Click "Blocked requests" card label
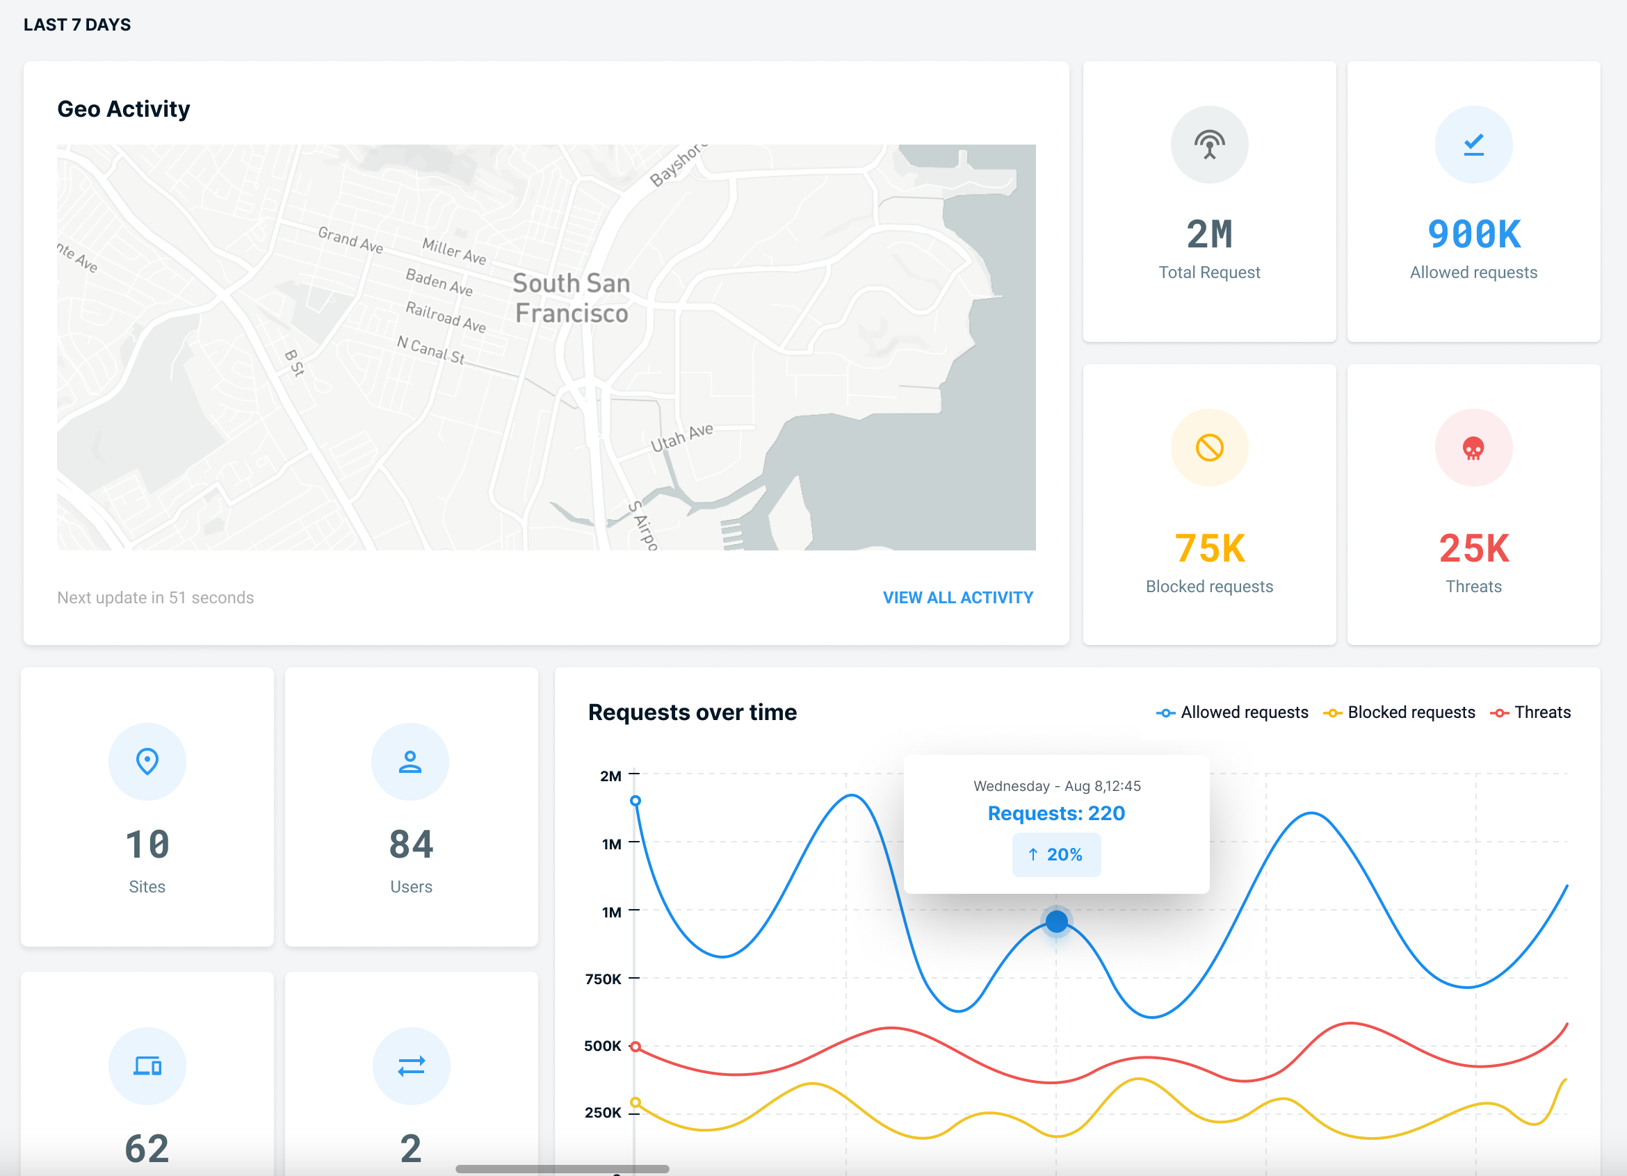Image resolution: width=1627 pixels, height=1176 pixels. (1210, 587)
